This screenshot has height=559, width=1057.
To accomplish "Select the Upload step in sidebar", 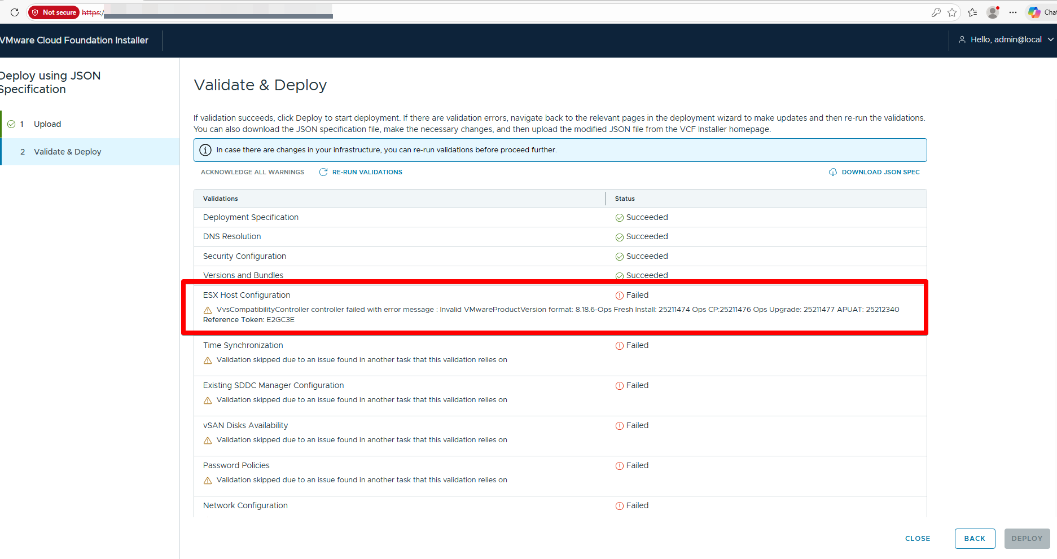I will (x=47, y=124).
